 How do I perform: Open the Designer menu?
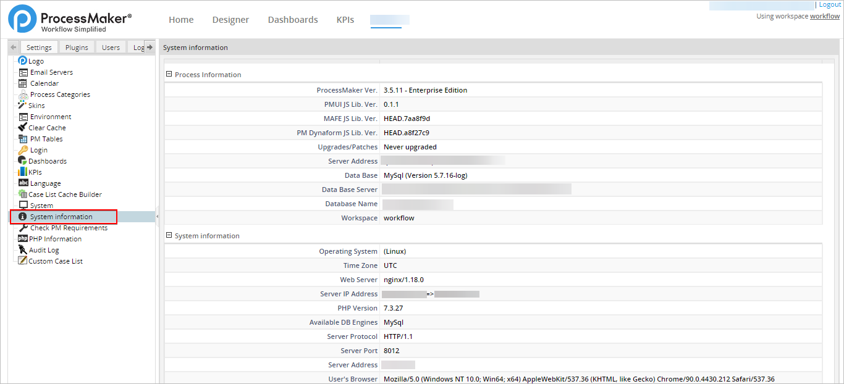[x=230, y=20]
